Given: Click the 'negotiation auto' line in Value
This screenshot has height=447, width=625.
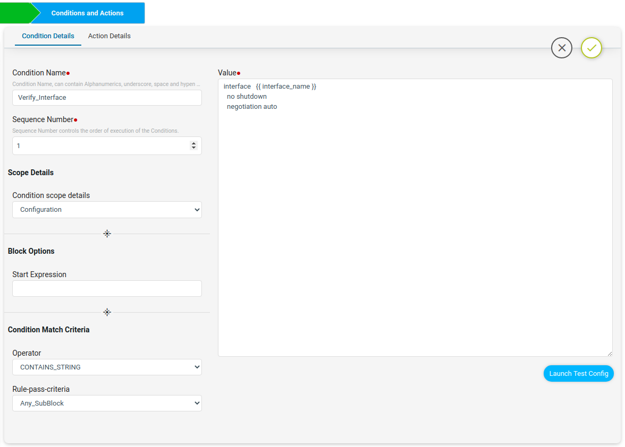Looking at the screenshot, I should pyautogui.click(x=252, y=107).
